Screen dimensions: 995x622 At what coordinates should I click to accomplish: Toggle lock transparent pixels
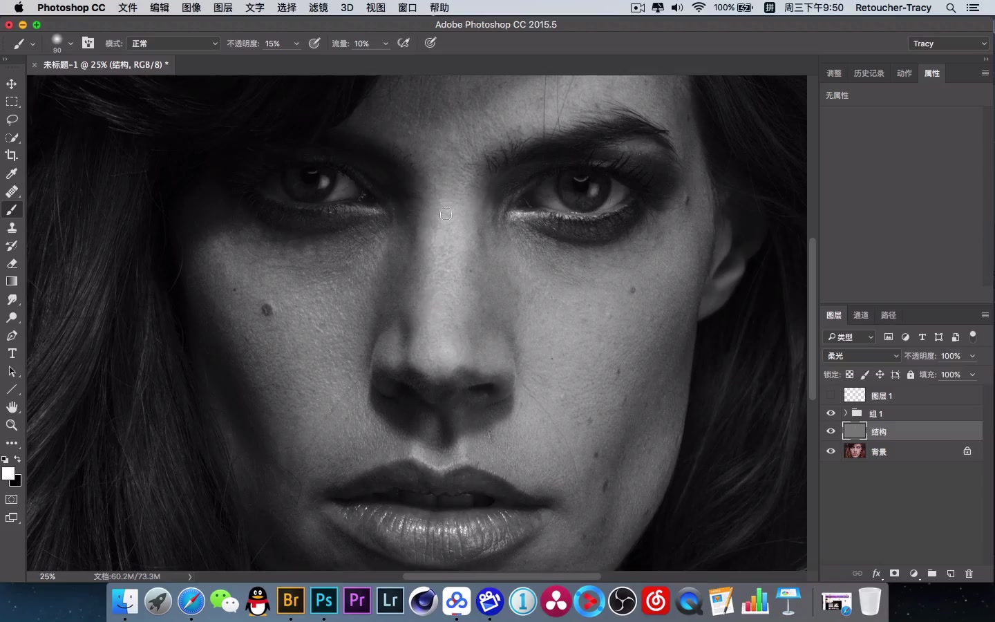(x=849, y=375)
